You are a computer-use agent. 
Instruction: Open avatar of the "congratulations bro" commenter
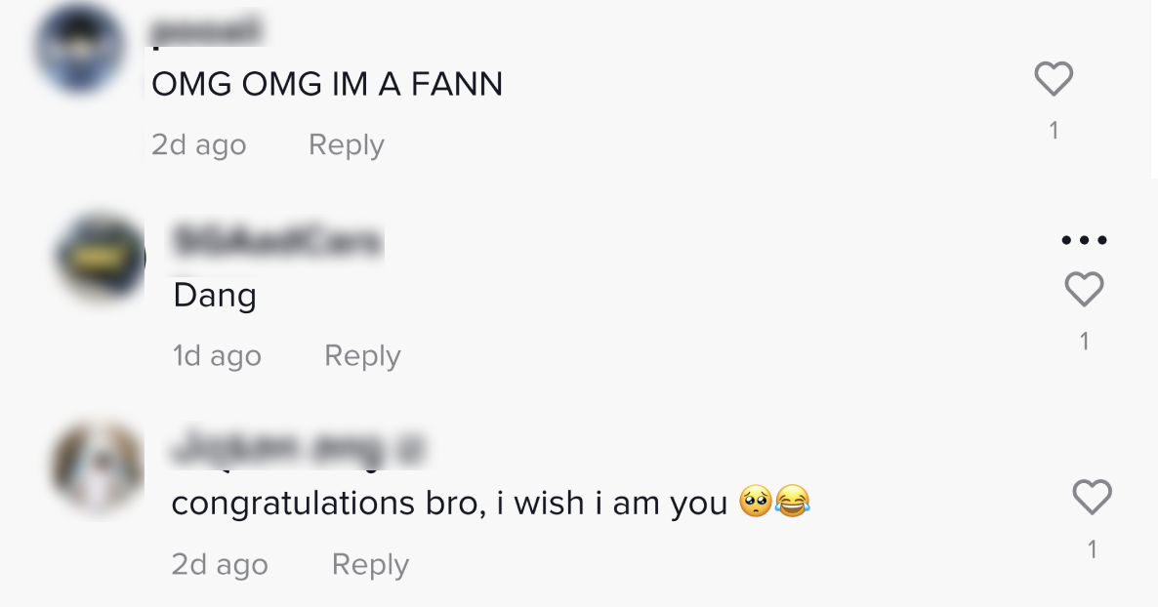coord(98,466)
